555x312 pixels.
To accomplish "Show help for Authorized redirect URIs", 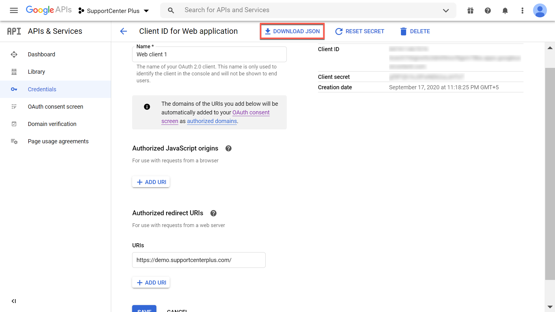I will pos(213,213).
